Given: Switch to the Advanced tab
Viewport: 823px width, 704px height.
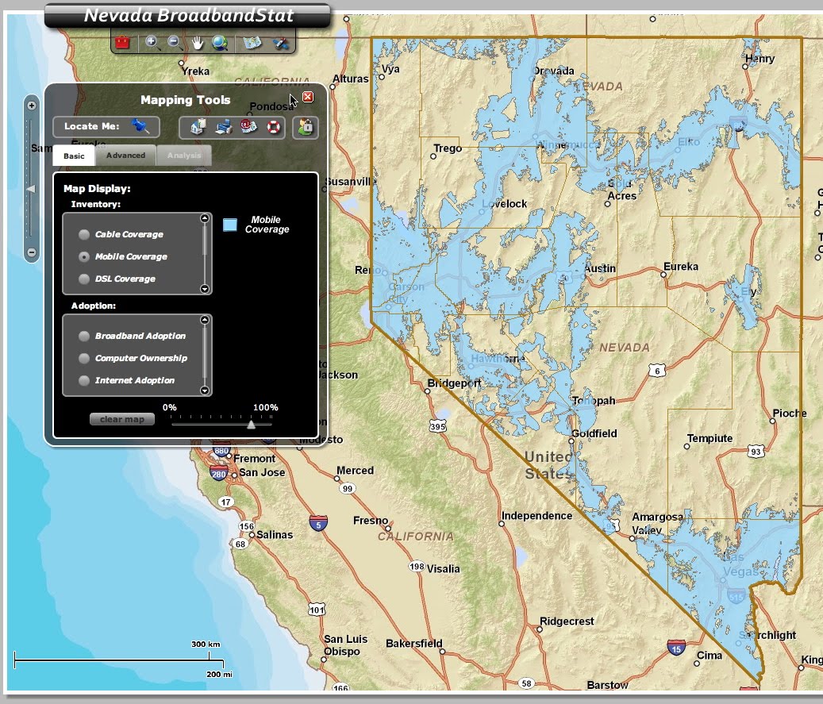Looking at the screenshot, I should coord(126,156).
